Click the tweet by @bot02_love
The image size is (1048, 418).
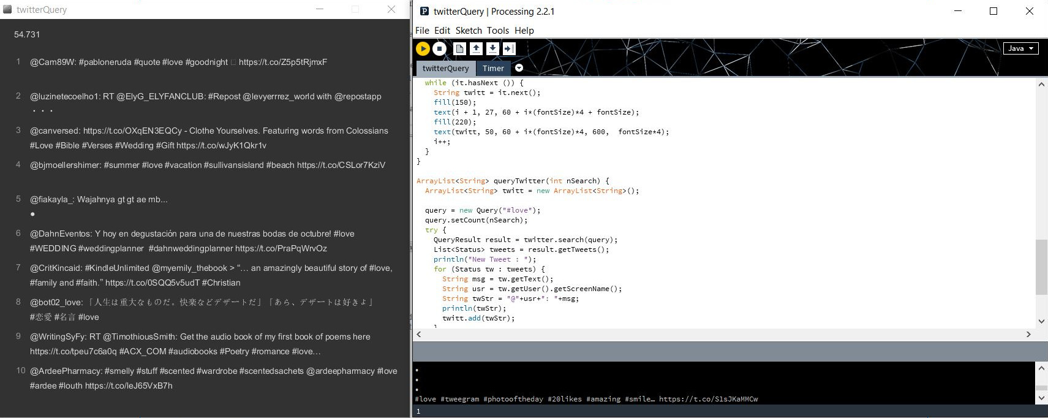tap(202, 310)
